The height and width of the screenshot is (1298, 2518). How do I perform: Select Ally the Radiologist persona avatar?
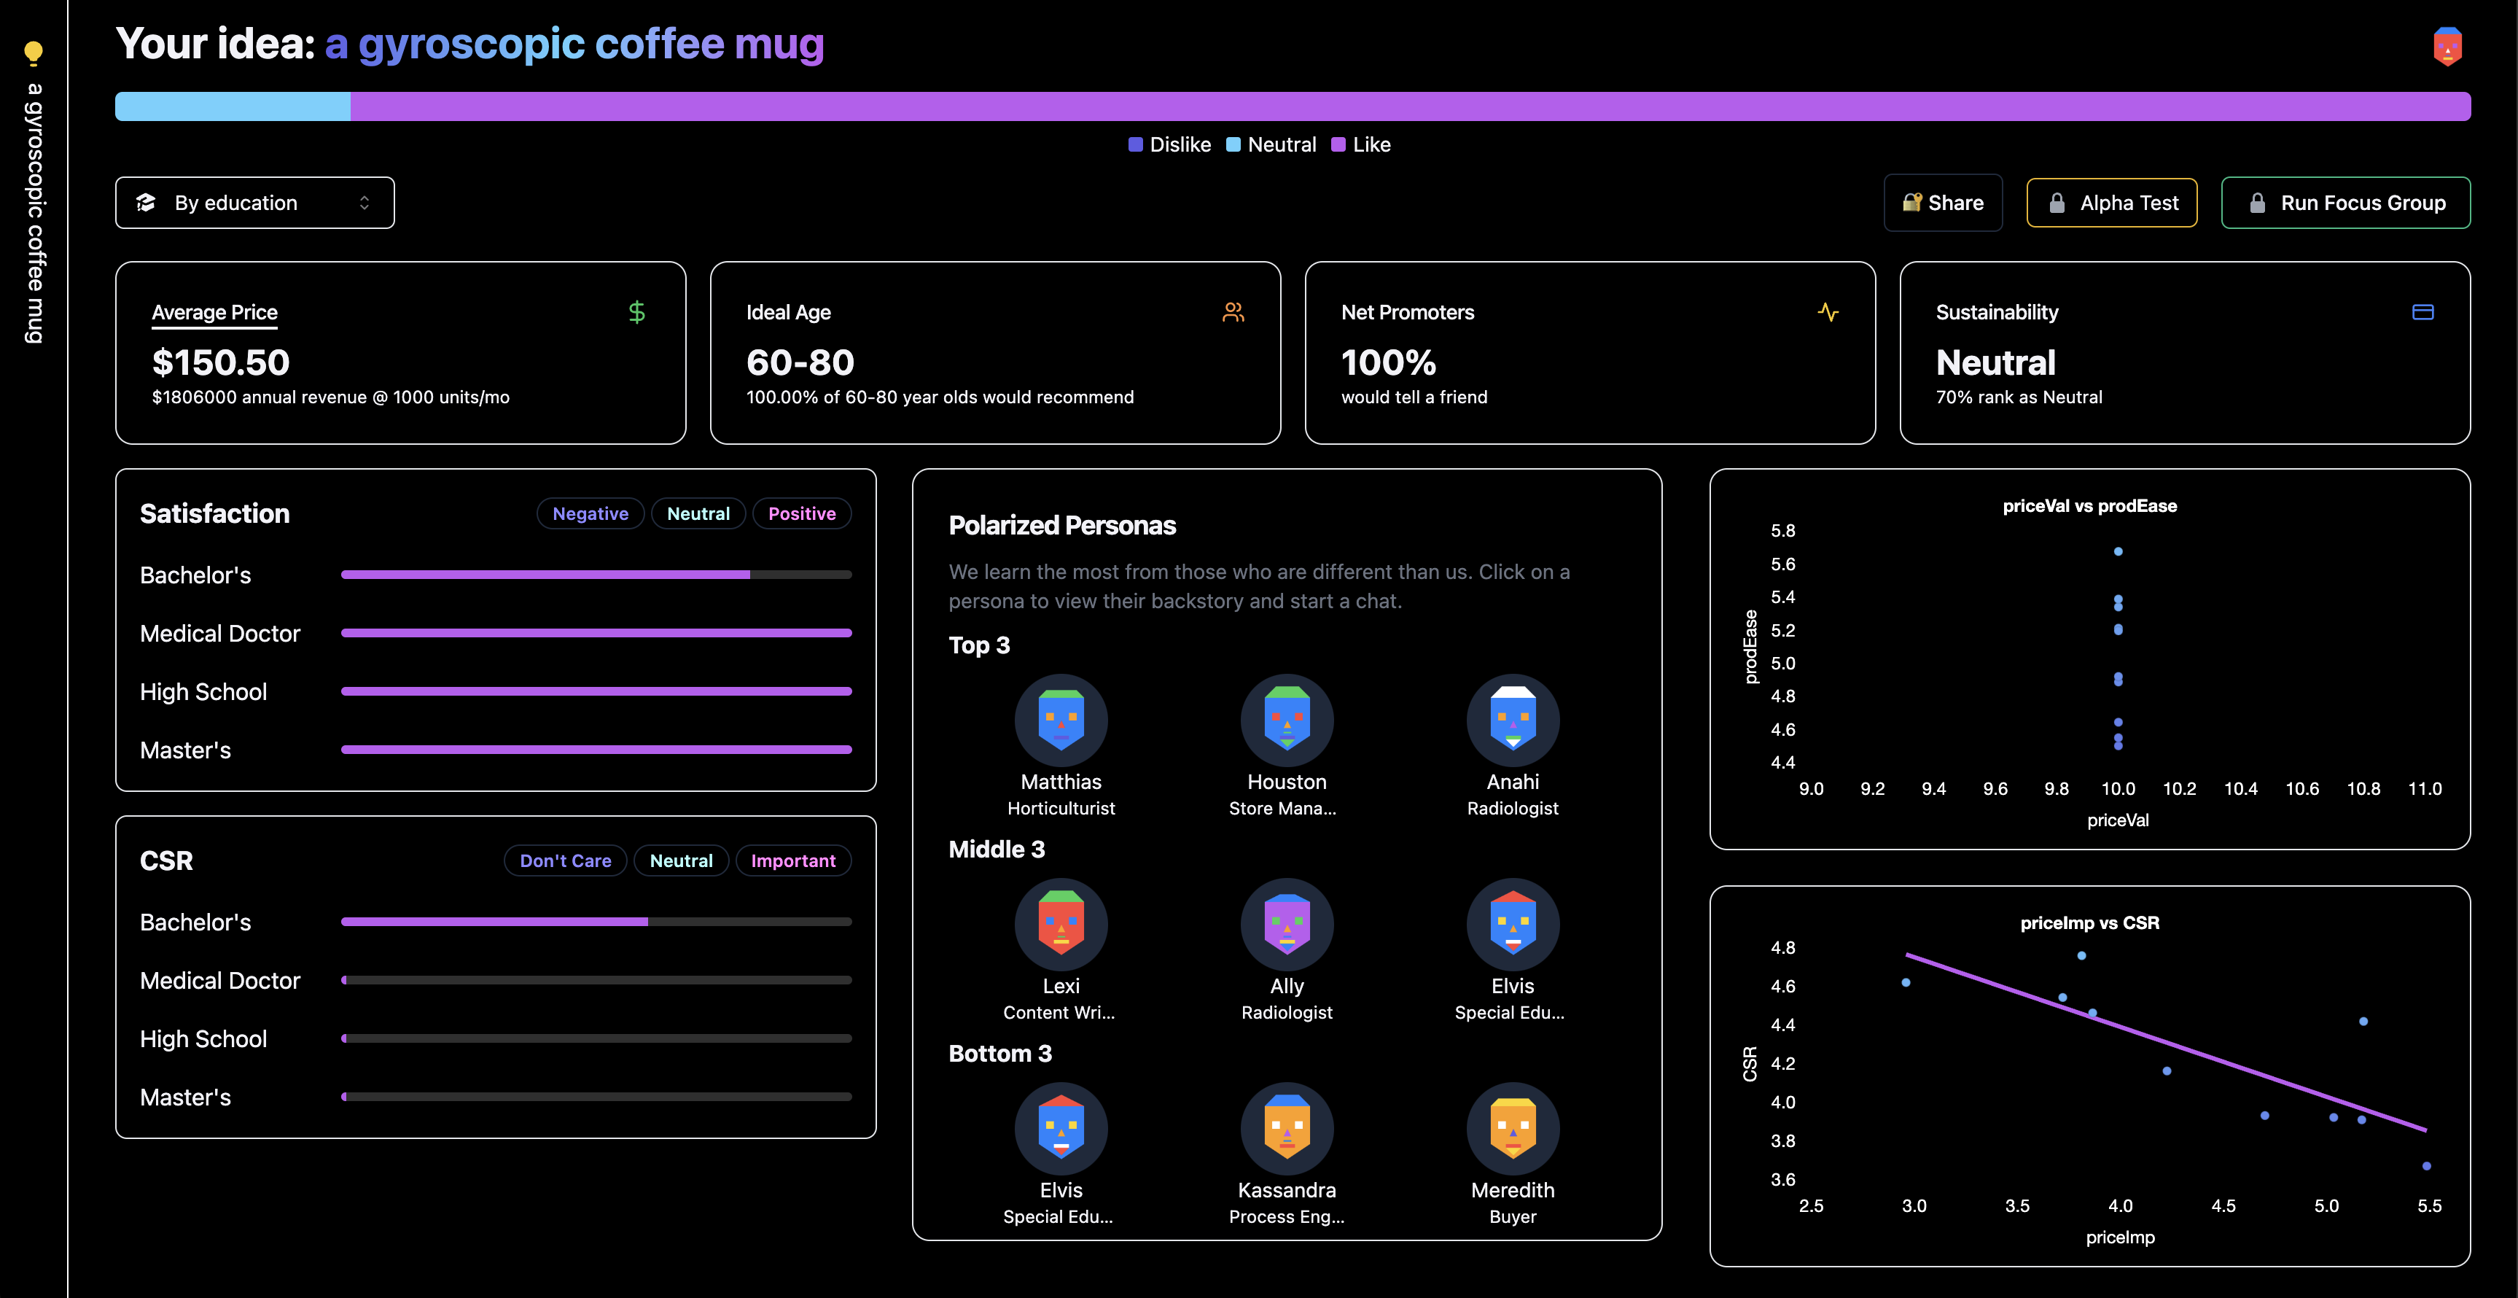[x=1287, y=925]
